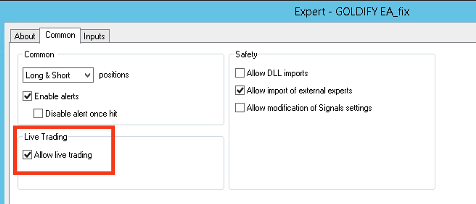This screenshot has height=204, width=476.
Task: Untick the Enable alerts checkbox square
Action: pyautogui.click(x=28, y=96)
